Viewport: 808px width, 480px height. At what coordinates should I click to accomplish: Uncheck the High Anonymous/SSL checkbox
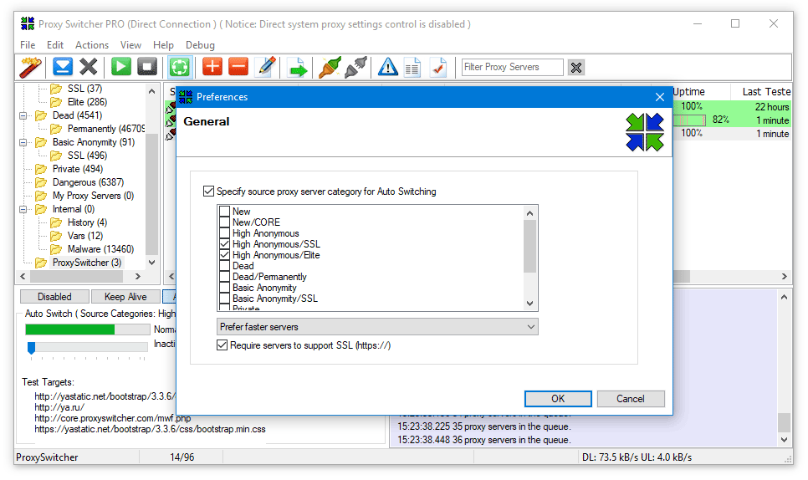(x=225, y=243)
